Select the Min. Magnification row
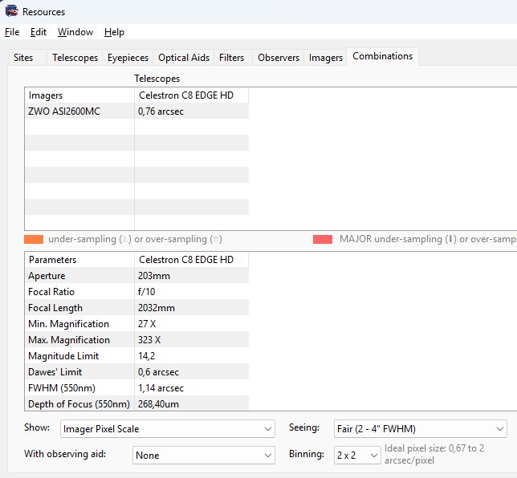Viewport: 517px width, 478px height. click(136, 323)
